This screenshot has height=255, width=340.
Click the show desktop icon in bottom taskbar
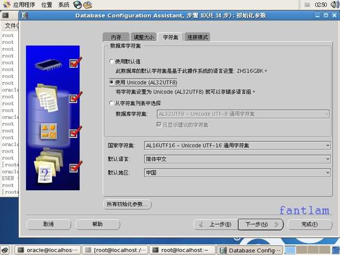[x=5, y=250]
